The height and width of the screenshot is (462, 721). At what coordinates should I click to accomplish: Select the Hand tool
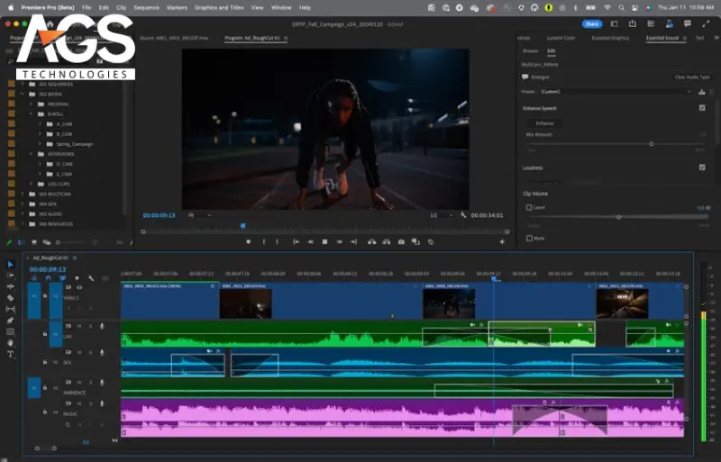click(11, 343)
